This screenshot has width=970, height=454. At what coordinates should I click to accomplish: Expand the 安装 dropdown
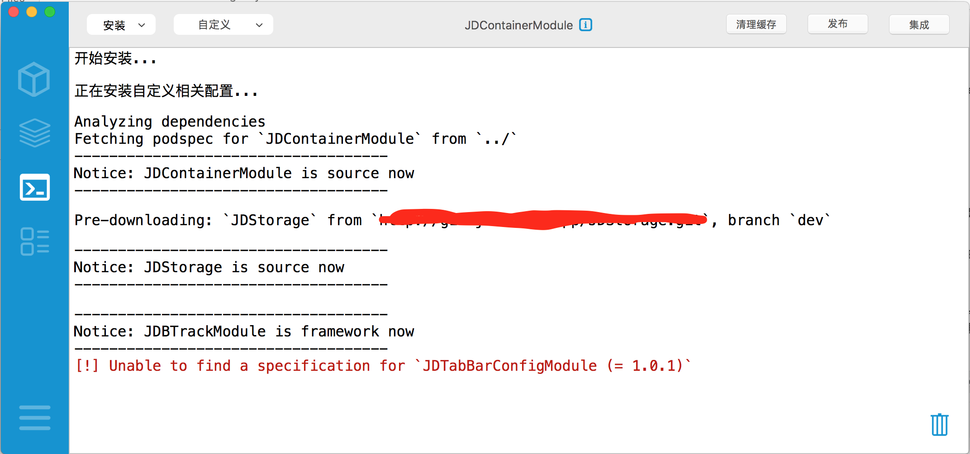121,25
